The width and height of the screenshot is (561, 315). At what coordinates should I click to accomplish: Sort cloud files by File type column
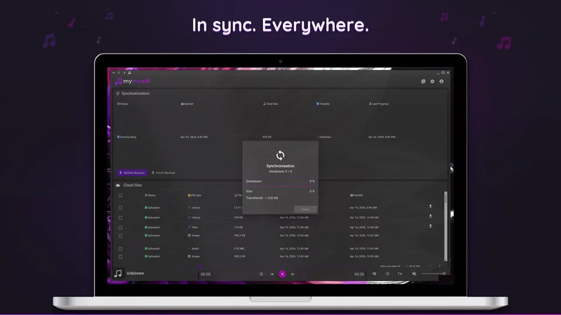click(x=195, y=195)
